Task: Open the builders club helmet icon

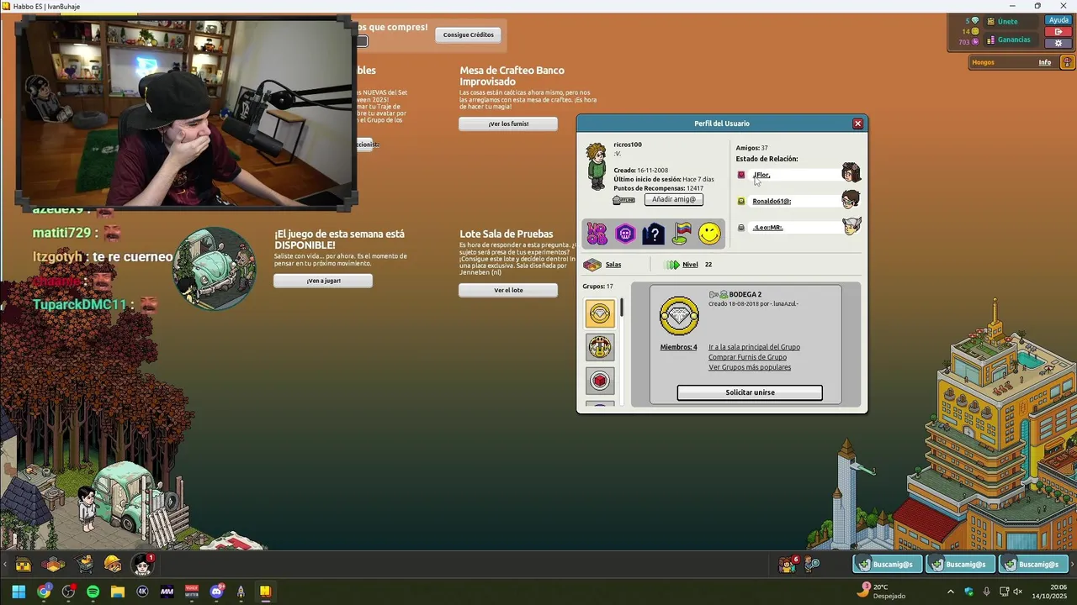Action: 113,564
